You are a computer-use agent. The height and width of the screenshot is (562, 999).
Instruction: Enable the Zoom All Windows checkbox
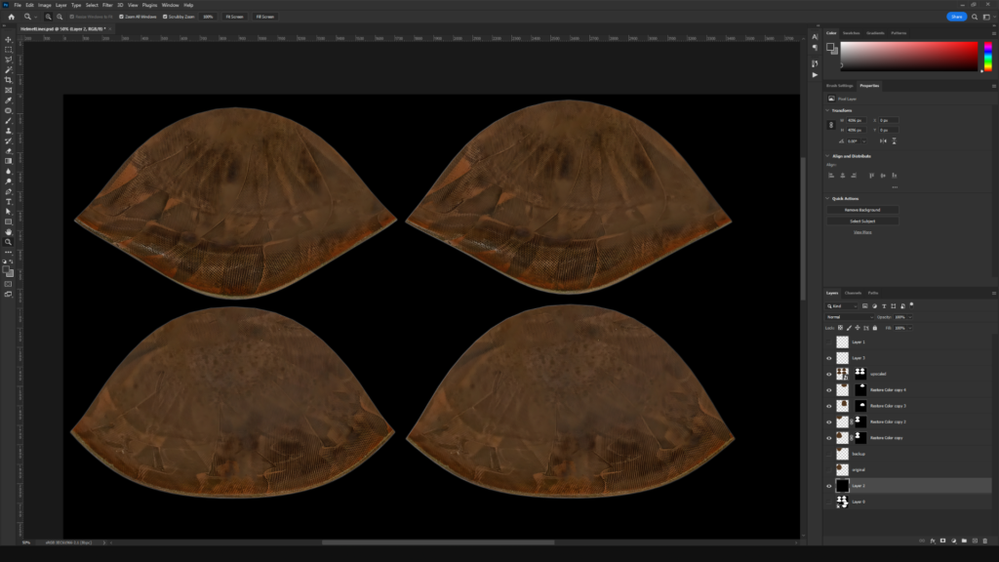pos(119,17)
